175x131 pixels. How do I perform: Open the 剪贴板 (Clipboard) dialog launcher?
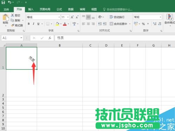pos(24,31)
